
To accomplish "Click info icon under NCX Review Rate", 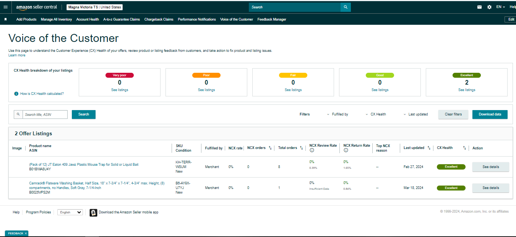I will (x=312, y=151).
